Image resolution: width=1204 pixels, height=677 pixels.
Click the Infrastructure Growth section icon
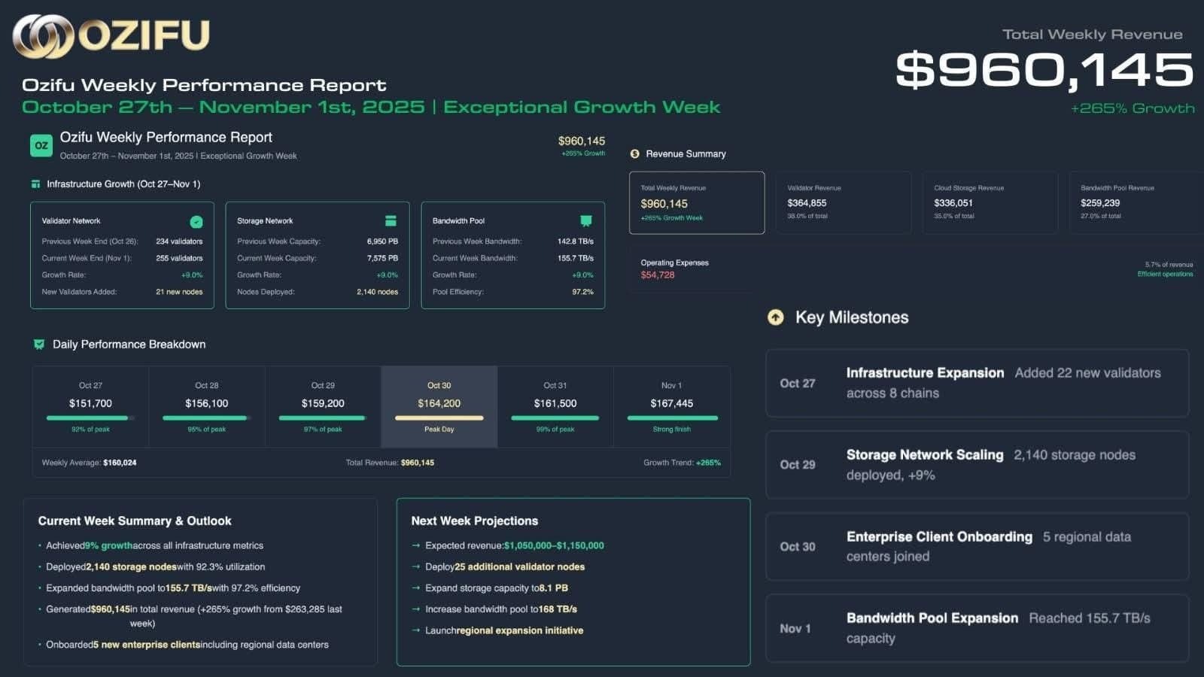[35, 184]
